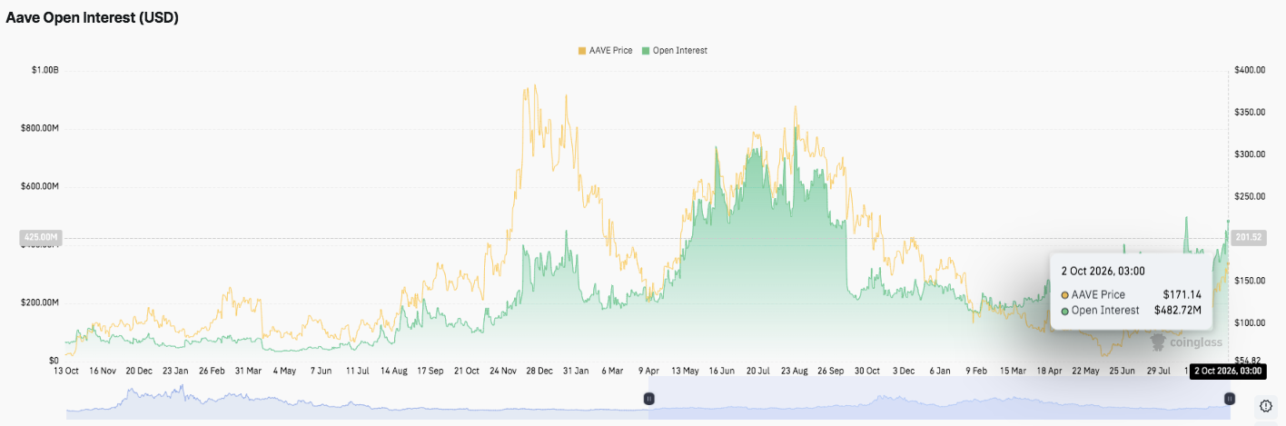1286x426 pixels.
Task: Click the 25 Jun date label
Action: click(x=1122, y=371)
